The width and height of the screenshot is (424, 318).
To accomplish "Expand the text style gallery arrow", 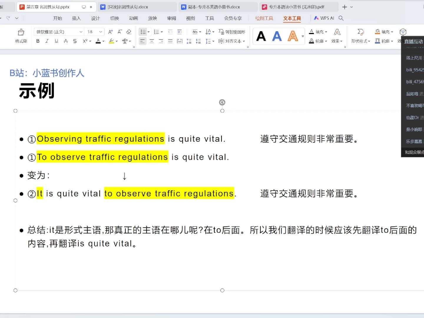I will tap(303, 36).
